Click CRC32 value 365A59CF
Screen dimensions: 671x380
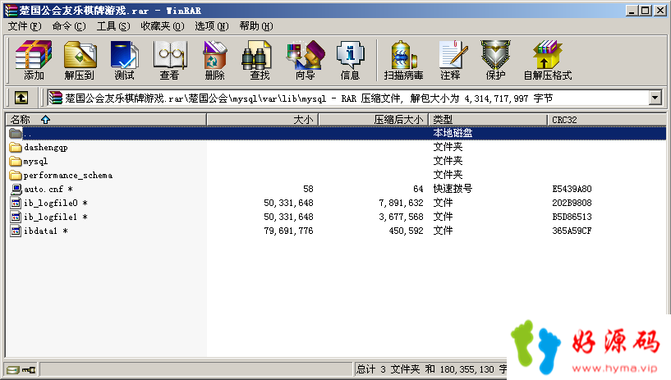572,231
